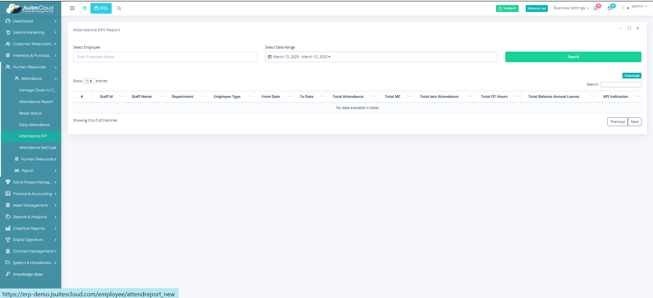Screen dimensions: 653x298
Task: Open Daily Attendance in the sidebar
Action: (x=34, y=125)
